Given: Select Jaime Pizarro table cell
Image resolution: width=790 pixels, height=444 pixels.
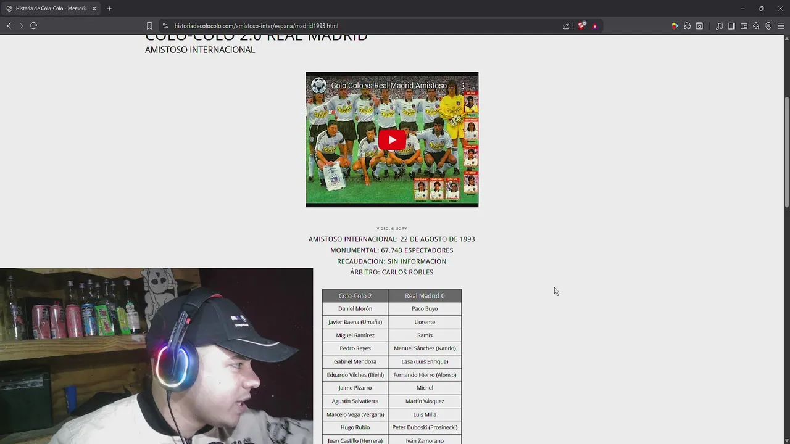Looking at the screenshot, I should (x=355, y=388).
